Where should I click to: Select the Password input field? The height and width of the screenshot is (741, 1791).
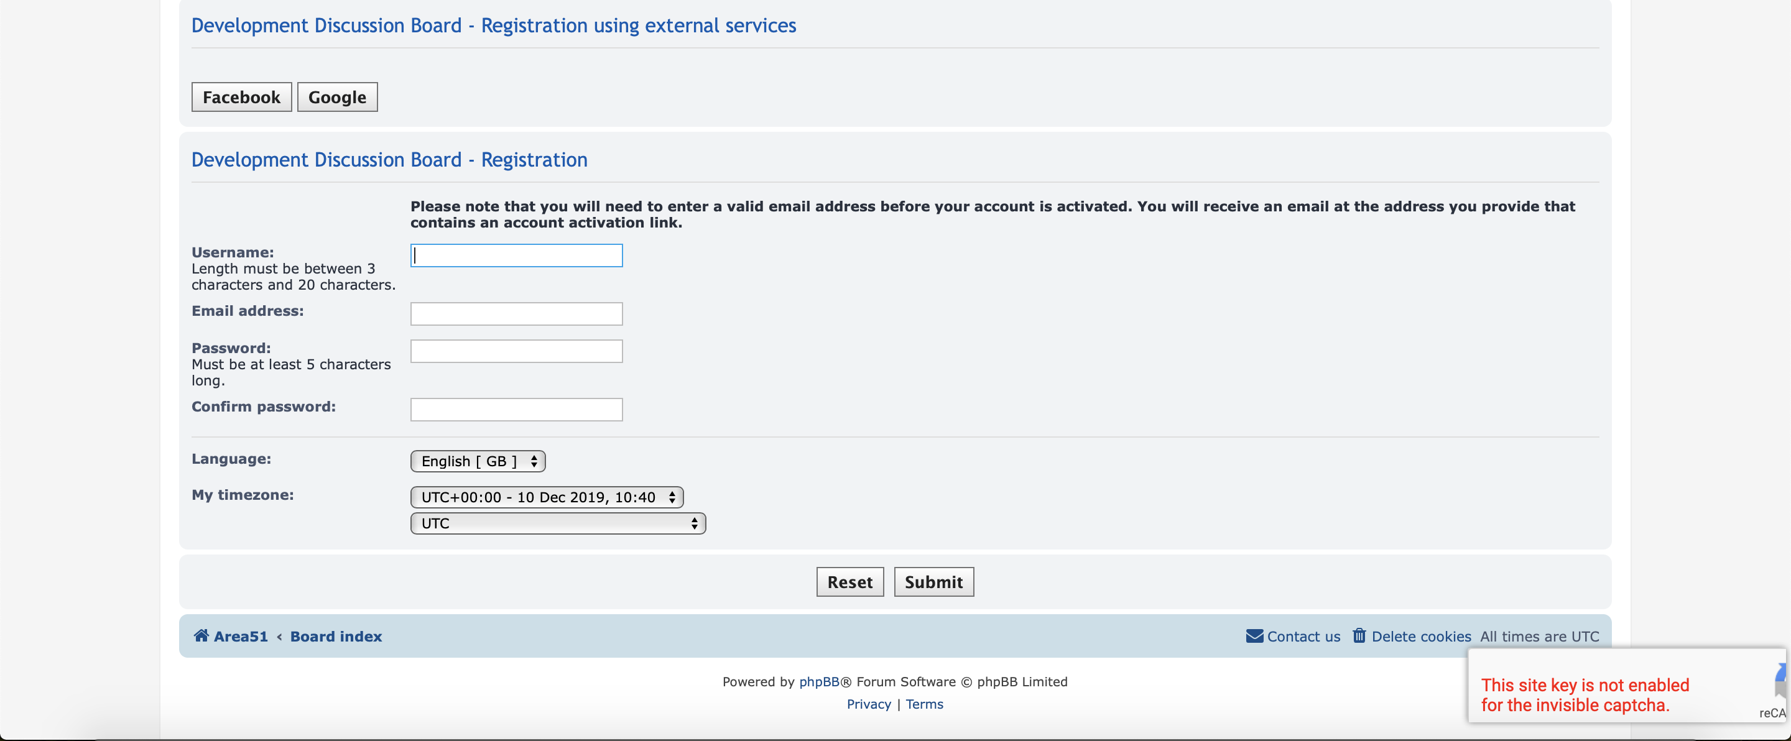516,352
